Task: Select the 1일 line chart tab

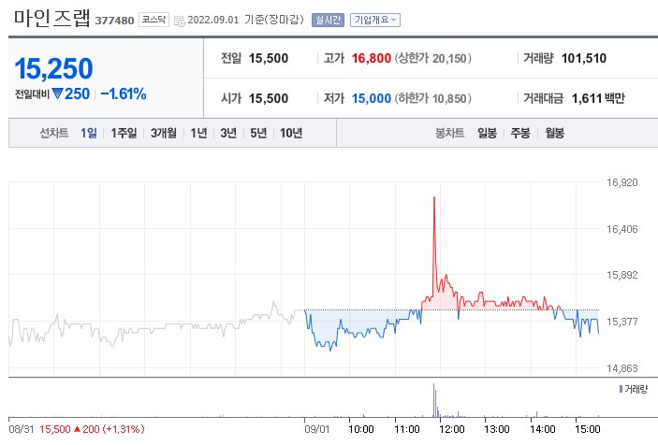Action: point(89,134)
